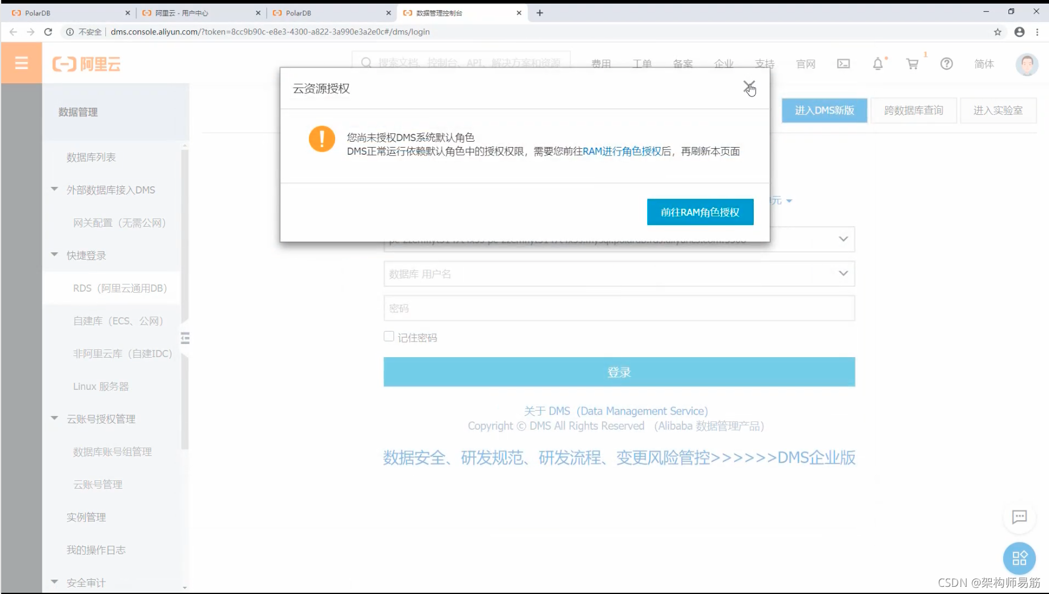1049x594 pixels.
Task: Select 网关配置（无需公网）
Action: tap(120, 223)
